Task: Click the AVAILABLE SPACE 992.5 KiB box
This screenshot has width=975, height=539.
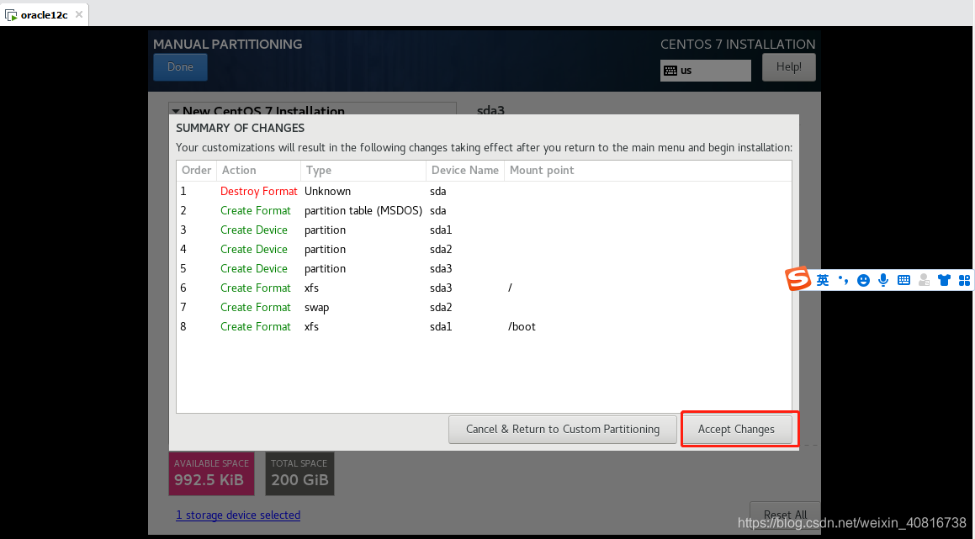Action: coord(211,473)
